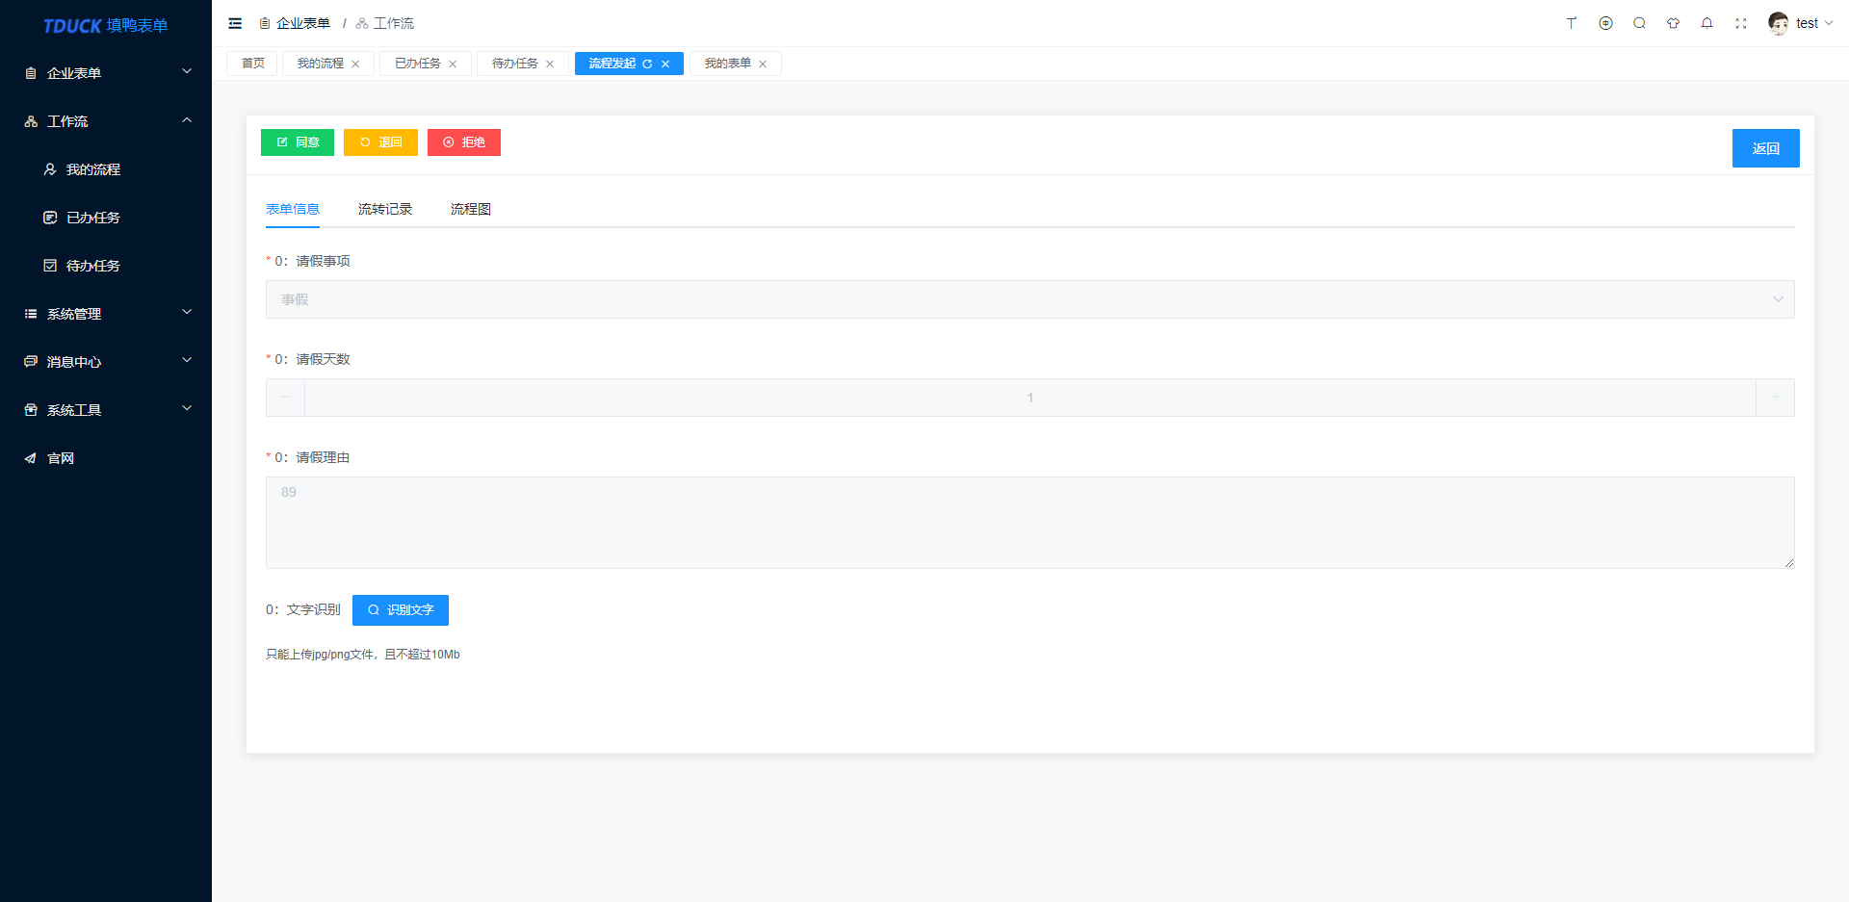Click the TDUCK 填鸭表单 logo
The width and height of the screenshot is (1849, 902).
tap(106, 25)
